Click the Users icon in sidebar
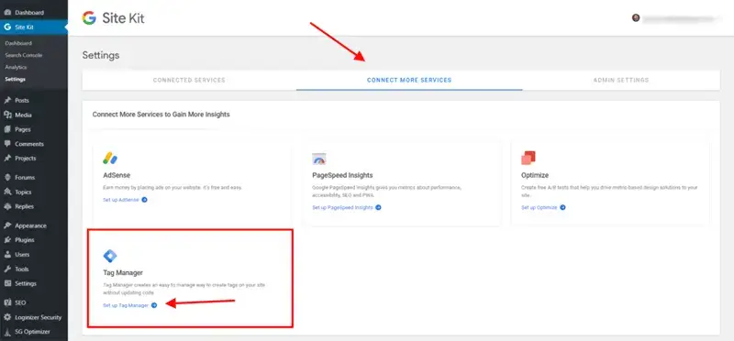 click(x=7, y=255)
